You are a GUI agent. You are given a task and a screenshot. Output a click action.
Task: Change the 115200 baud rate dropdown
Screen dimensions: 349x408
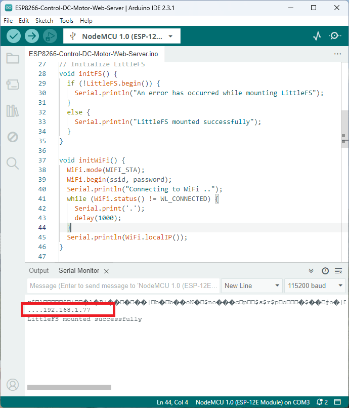[315, 285]
